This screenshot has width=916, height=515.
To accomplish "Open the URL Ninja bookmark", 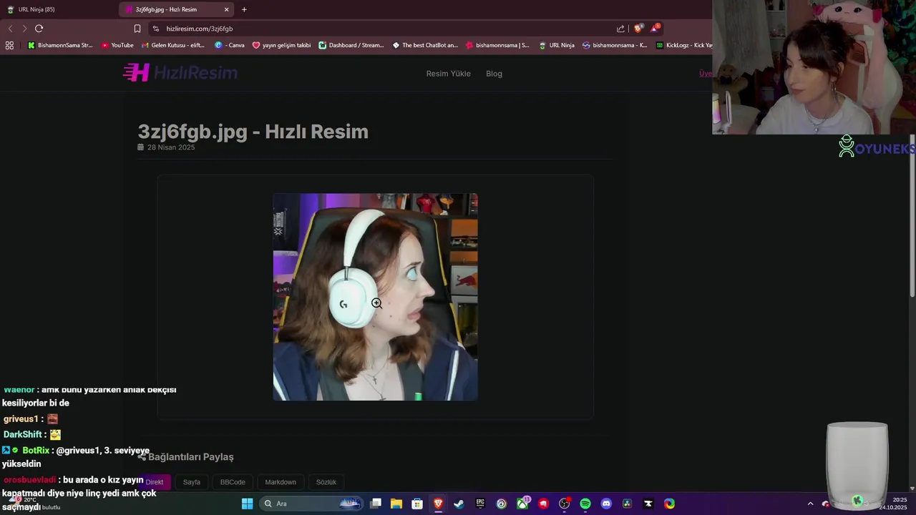I will click(557, 45).
